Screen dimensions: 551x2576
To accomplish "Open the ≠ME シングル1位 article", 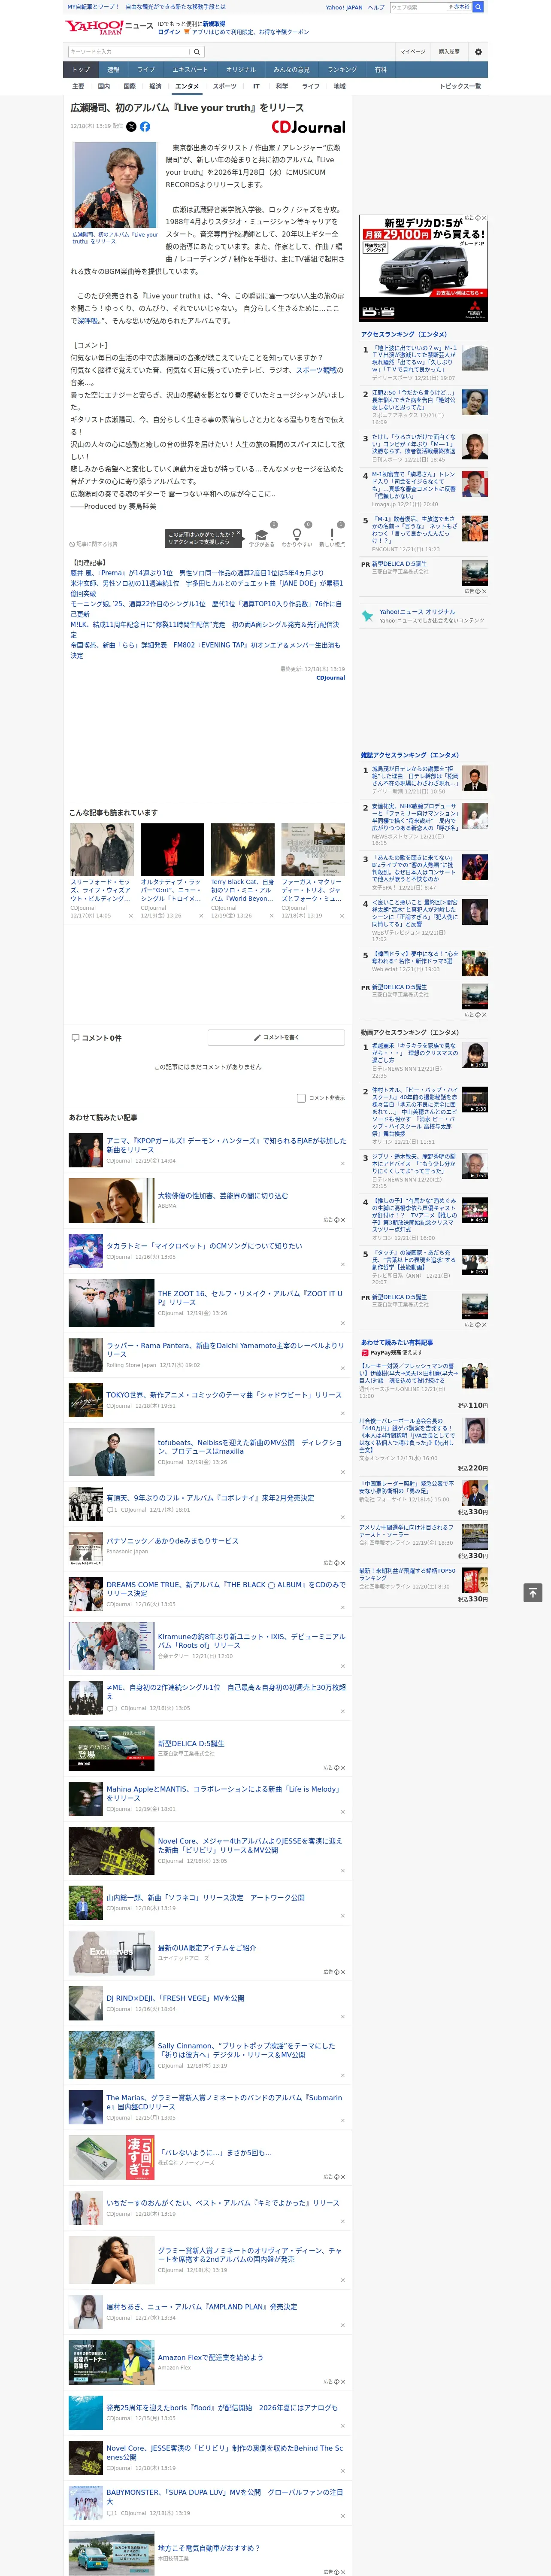I will 226,1692.
